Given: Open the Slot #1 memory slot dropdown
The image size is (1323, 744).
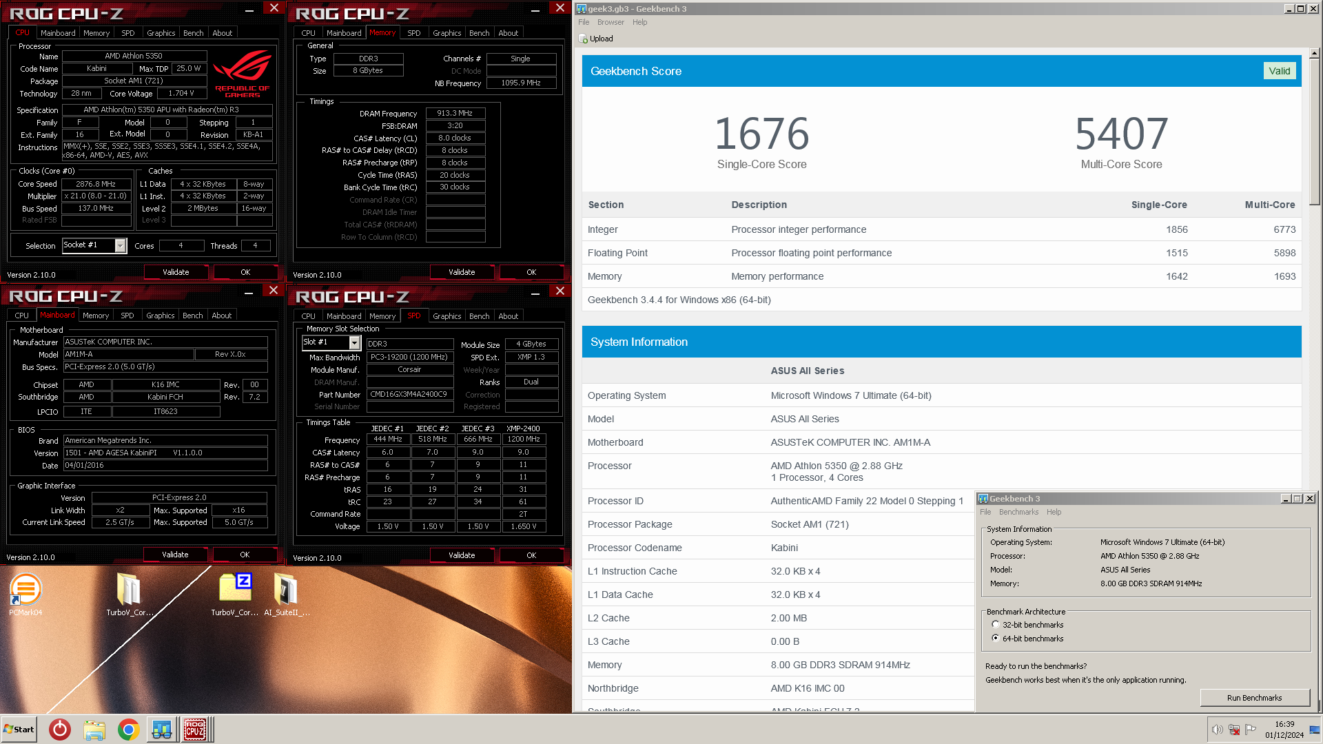Looking at the screenshot, I should 354,342.
